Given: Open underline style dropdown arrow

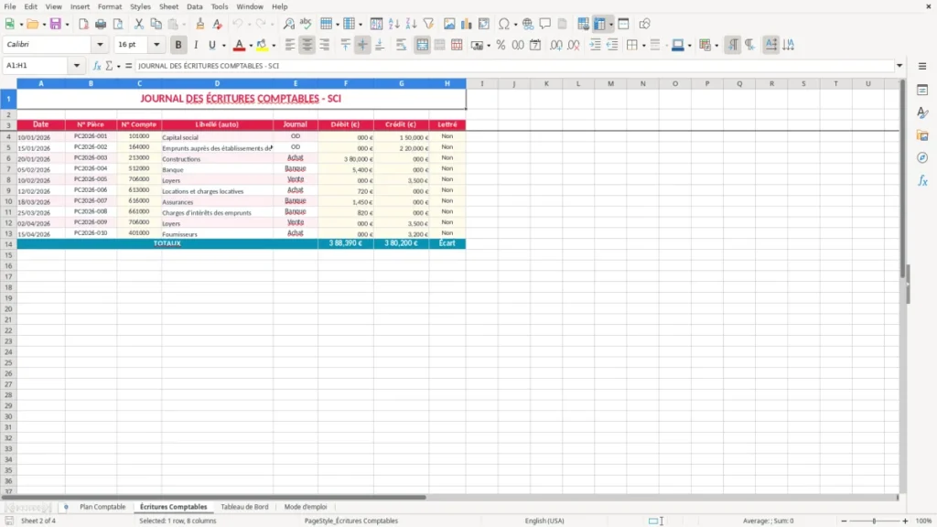Looking at the screenshot, I should coord(224,46).
